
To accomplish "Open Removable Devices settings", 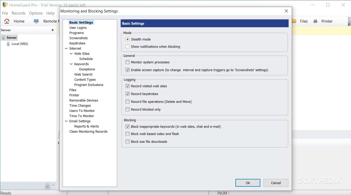I will [x=84, y=100].
